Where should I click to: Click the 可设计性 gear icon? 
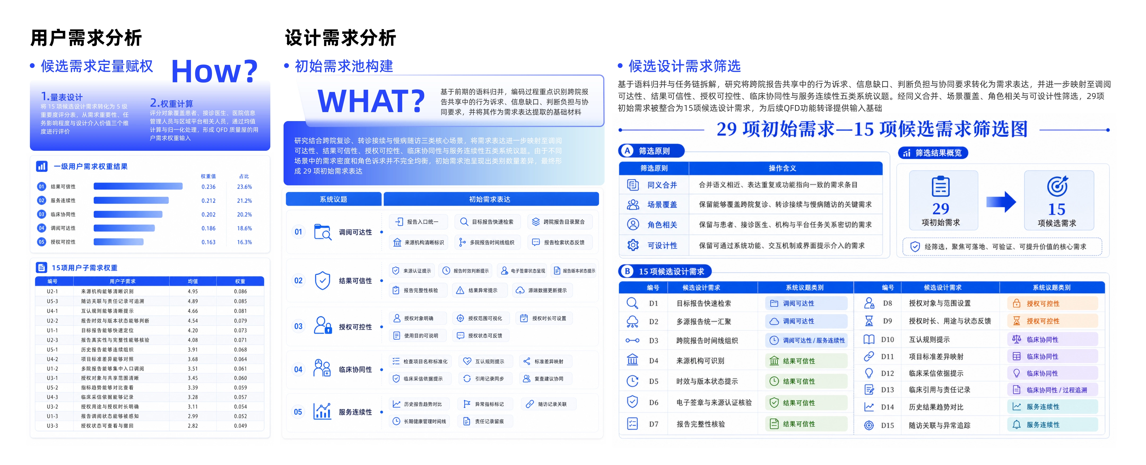[633, 245]
